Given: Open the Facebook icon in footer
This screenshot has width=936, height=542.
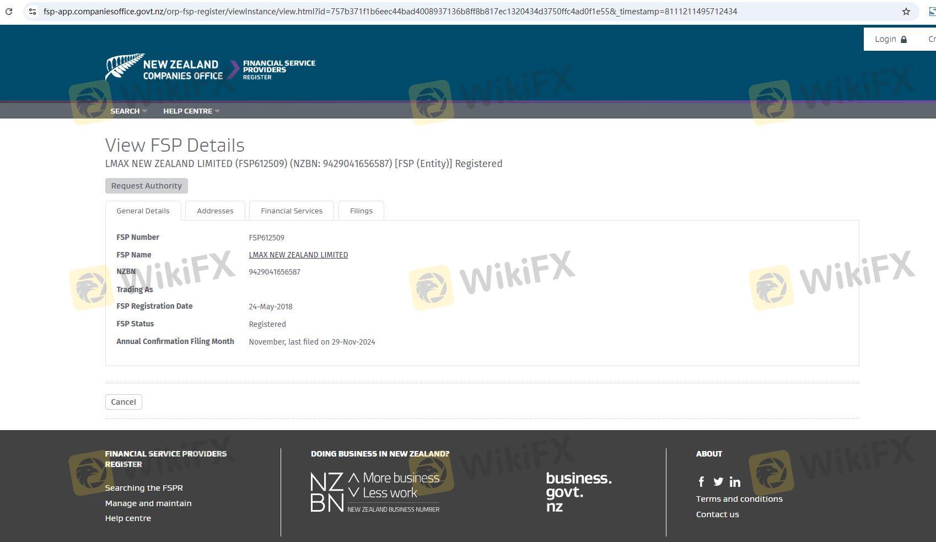Looking at the screenshot, I should click(x=701, y=482).
